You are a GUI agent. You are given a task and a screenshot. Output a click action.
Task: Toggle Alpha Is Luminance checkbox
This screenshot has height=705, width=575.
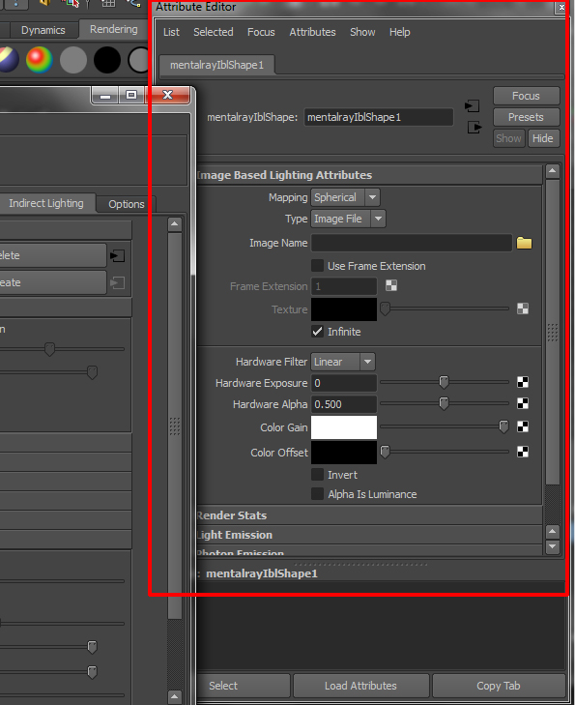point(317,493)
